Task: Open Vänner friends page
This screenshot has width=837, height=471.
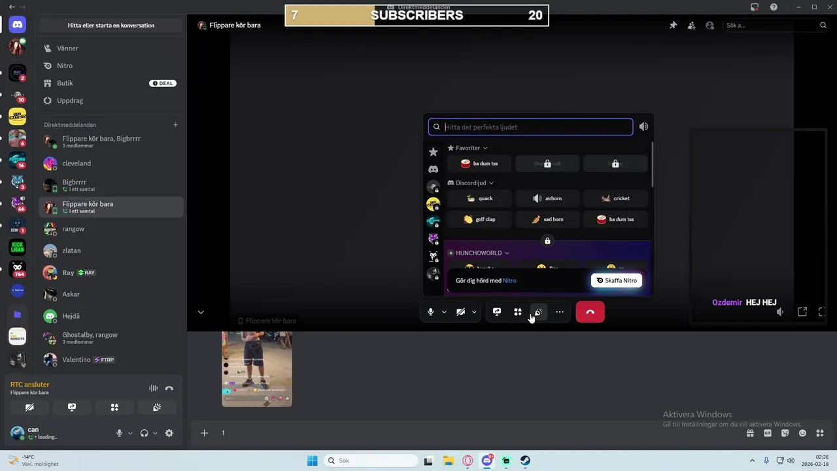Action: click(x=111, y=48)
